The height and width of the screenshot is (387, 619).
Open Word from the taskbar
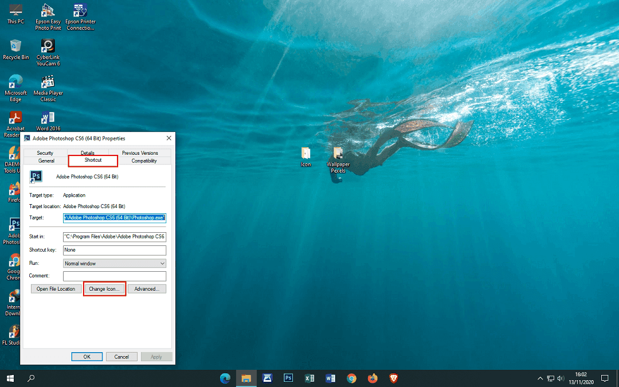[x=331, y=378]
